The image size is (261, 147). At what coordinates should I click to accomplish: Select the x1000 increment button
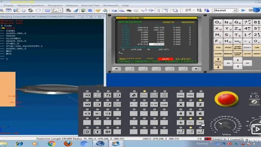tap(164, 105)
